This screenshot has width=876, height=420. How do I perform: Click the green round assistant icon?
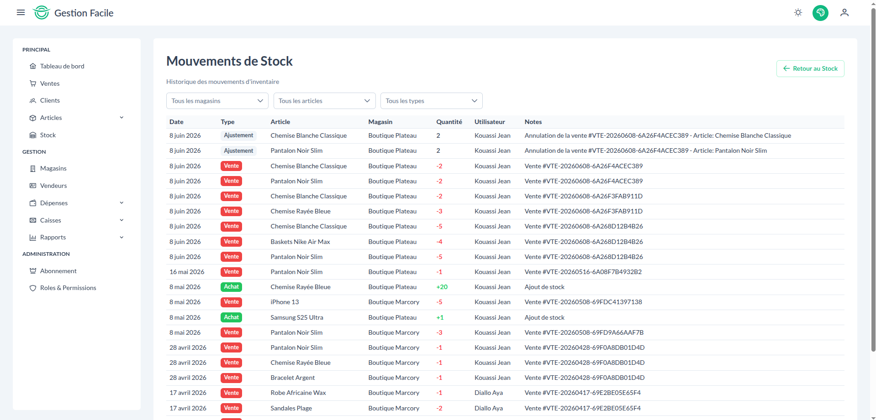coord(820,13)
